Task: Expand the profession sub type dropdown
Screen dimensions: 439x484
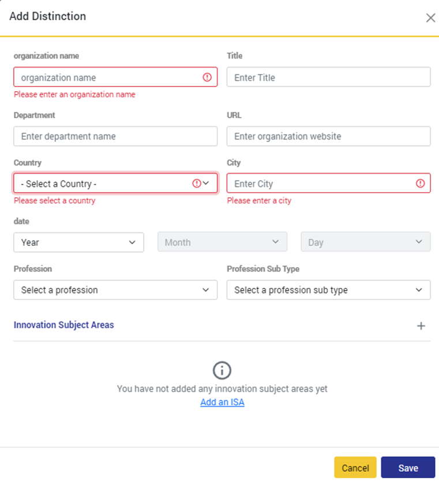Action: click(328, 290)
